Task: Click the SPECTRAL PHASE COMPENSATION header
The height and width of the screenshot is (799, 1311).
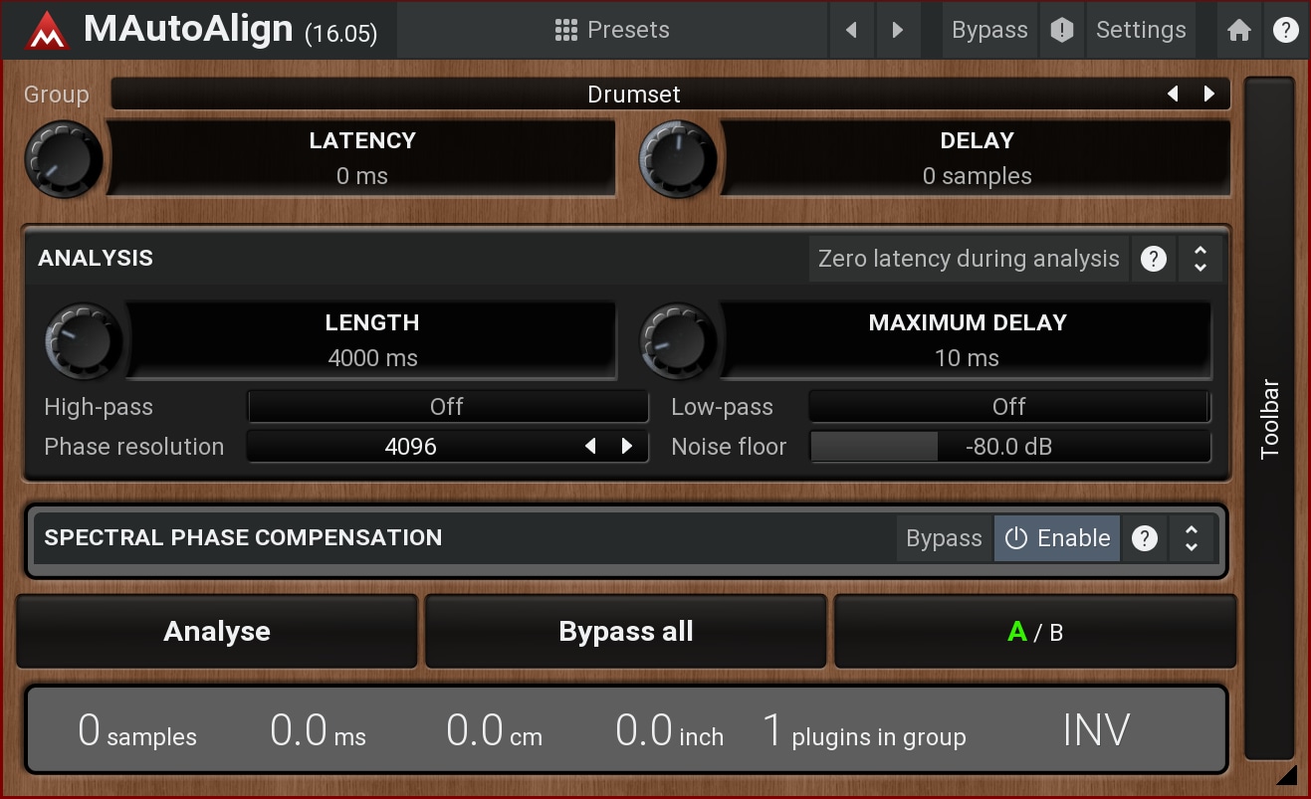Action: pos(243,537)
